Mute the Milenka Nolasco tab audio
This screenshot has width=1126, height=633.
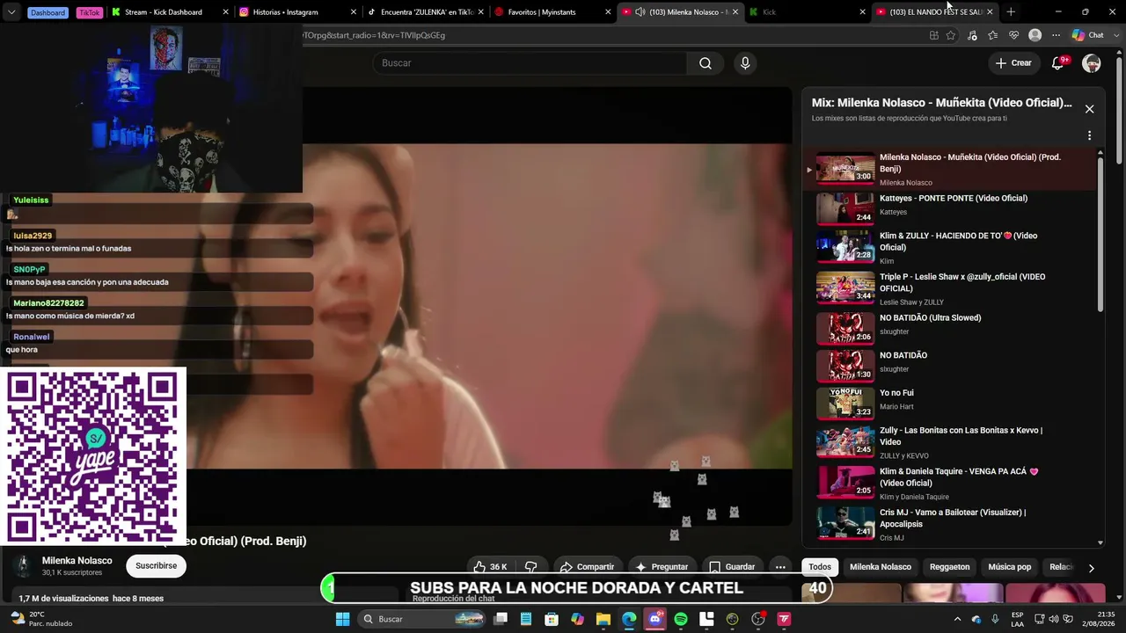640,12
